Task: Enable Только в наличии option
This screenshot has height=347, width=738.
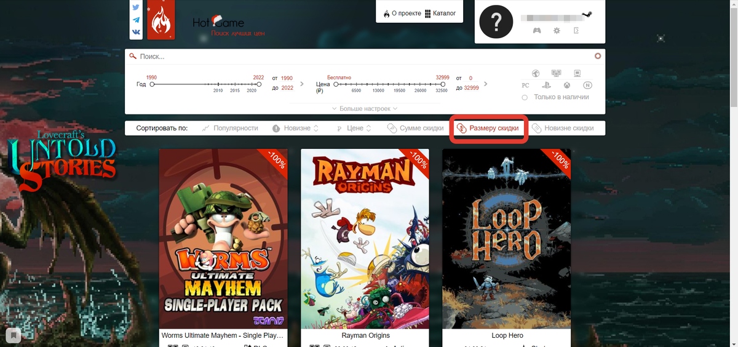Action: coord(555,97)
